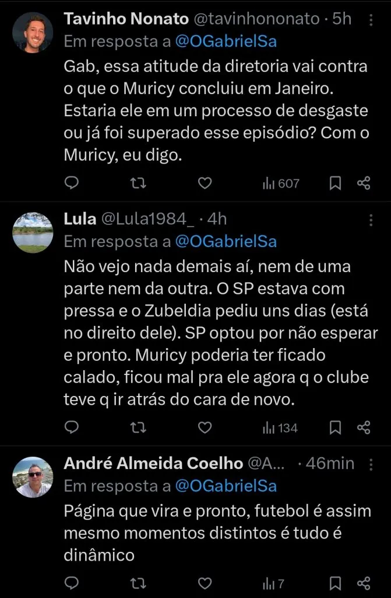391x598 pixels.
Task: Like Tavinho Nonato's tweet
Action: point(205,183)
